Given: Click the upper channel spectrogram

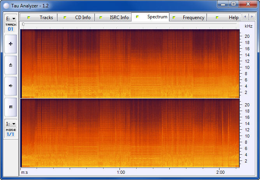Looking at the screenshot, I should (x=130, y=64).
